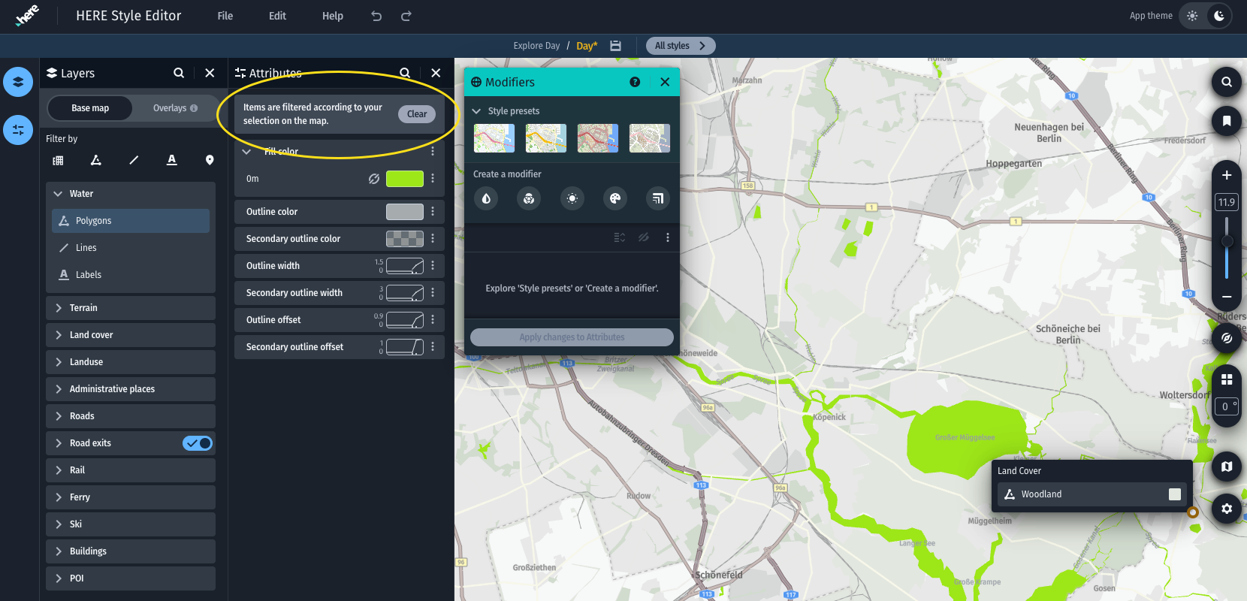Screen dimensions: 1247x601
Task: Collapse the Fill color attribute
Action: click(246, 152)
